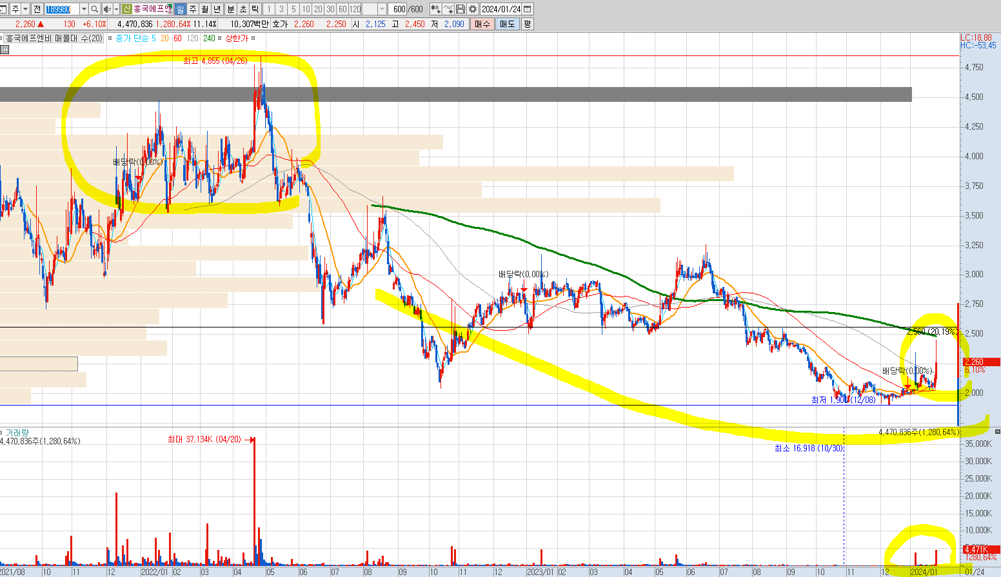Click the small button at volume panel right edge
The width and height of the screenshot is (1001, 577).
click(998, 431)
